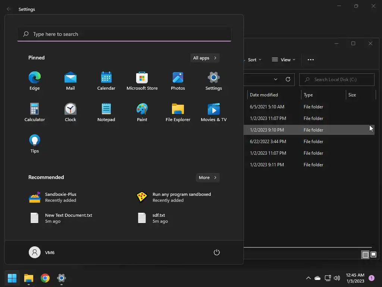Open Settings from the pinned apps
Image resolution: width=382 pixels, height=287 pixels.
point(214,81)
